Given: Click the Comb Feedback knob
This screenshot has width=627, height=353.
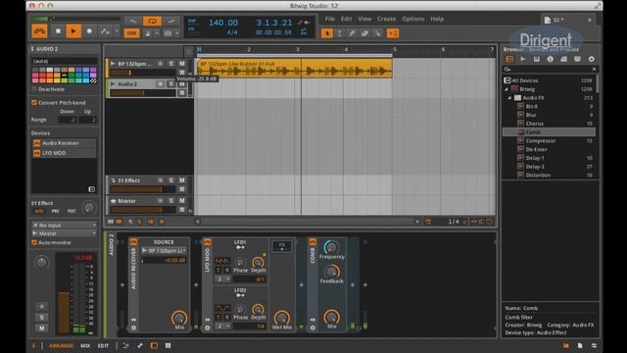Looking at the screenshot, I should pos(331,273).
